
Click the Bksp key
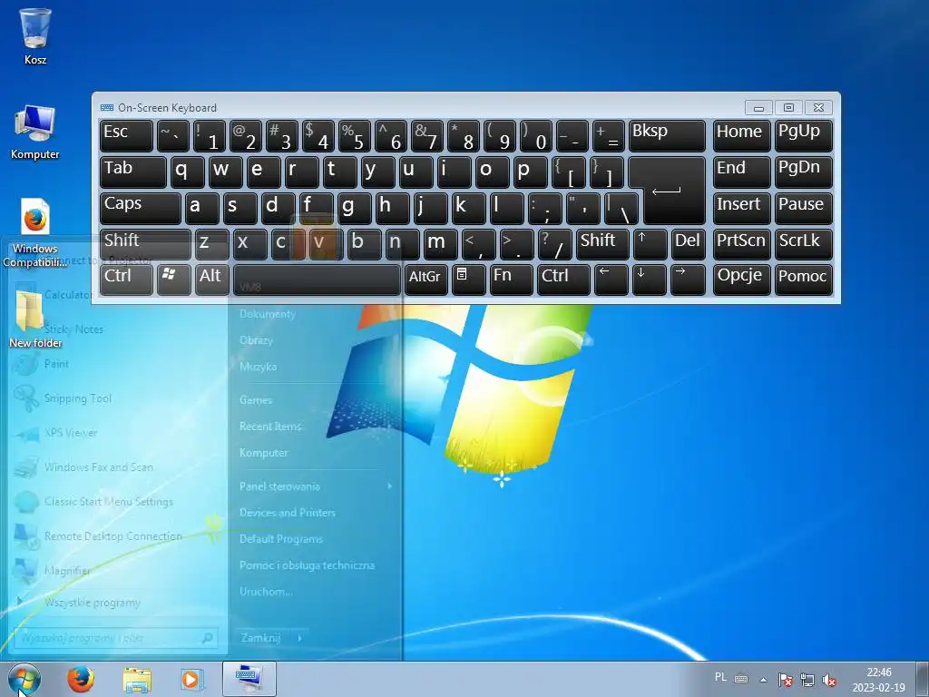pos(667,136)
